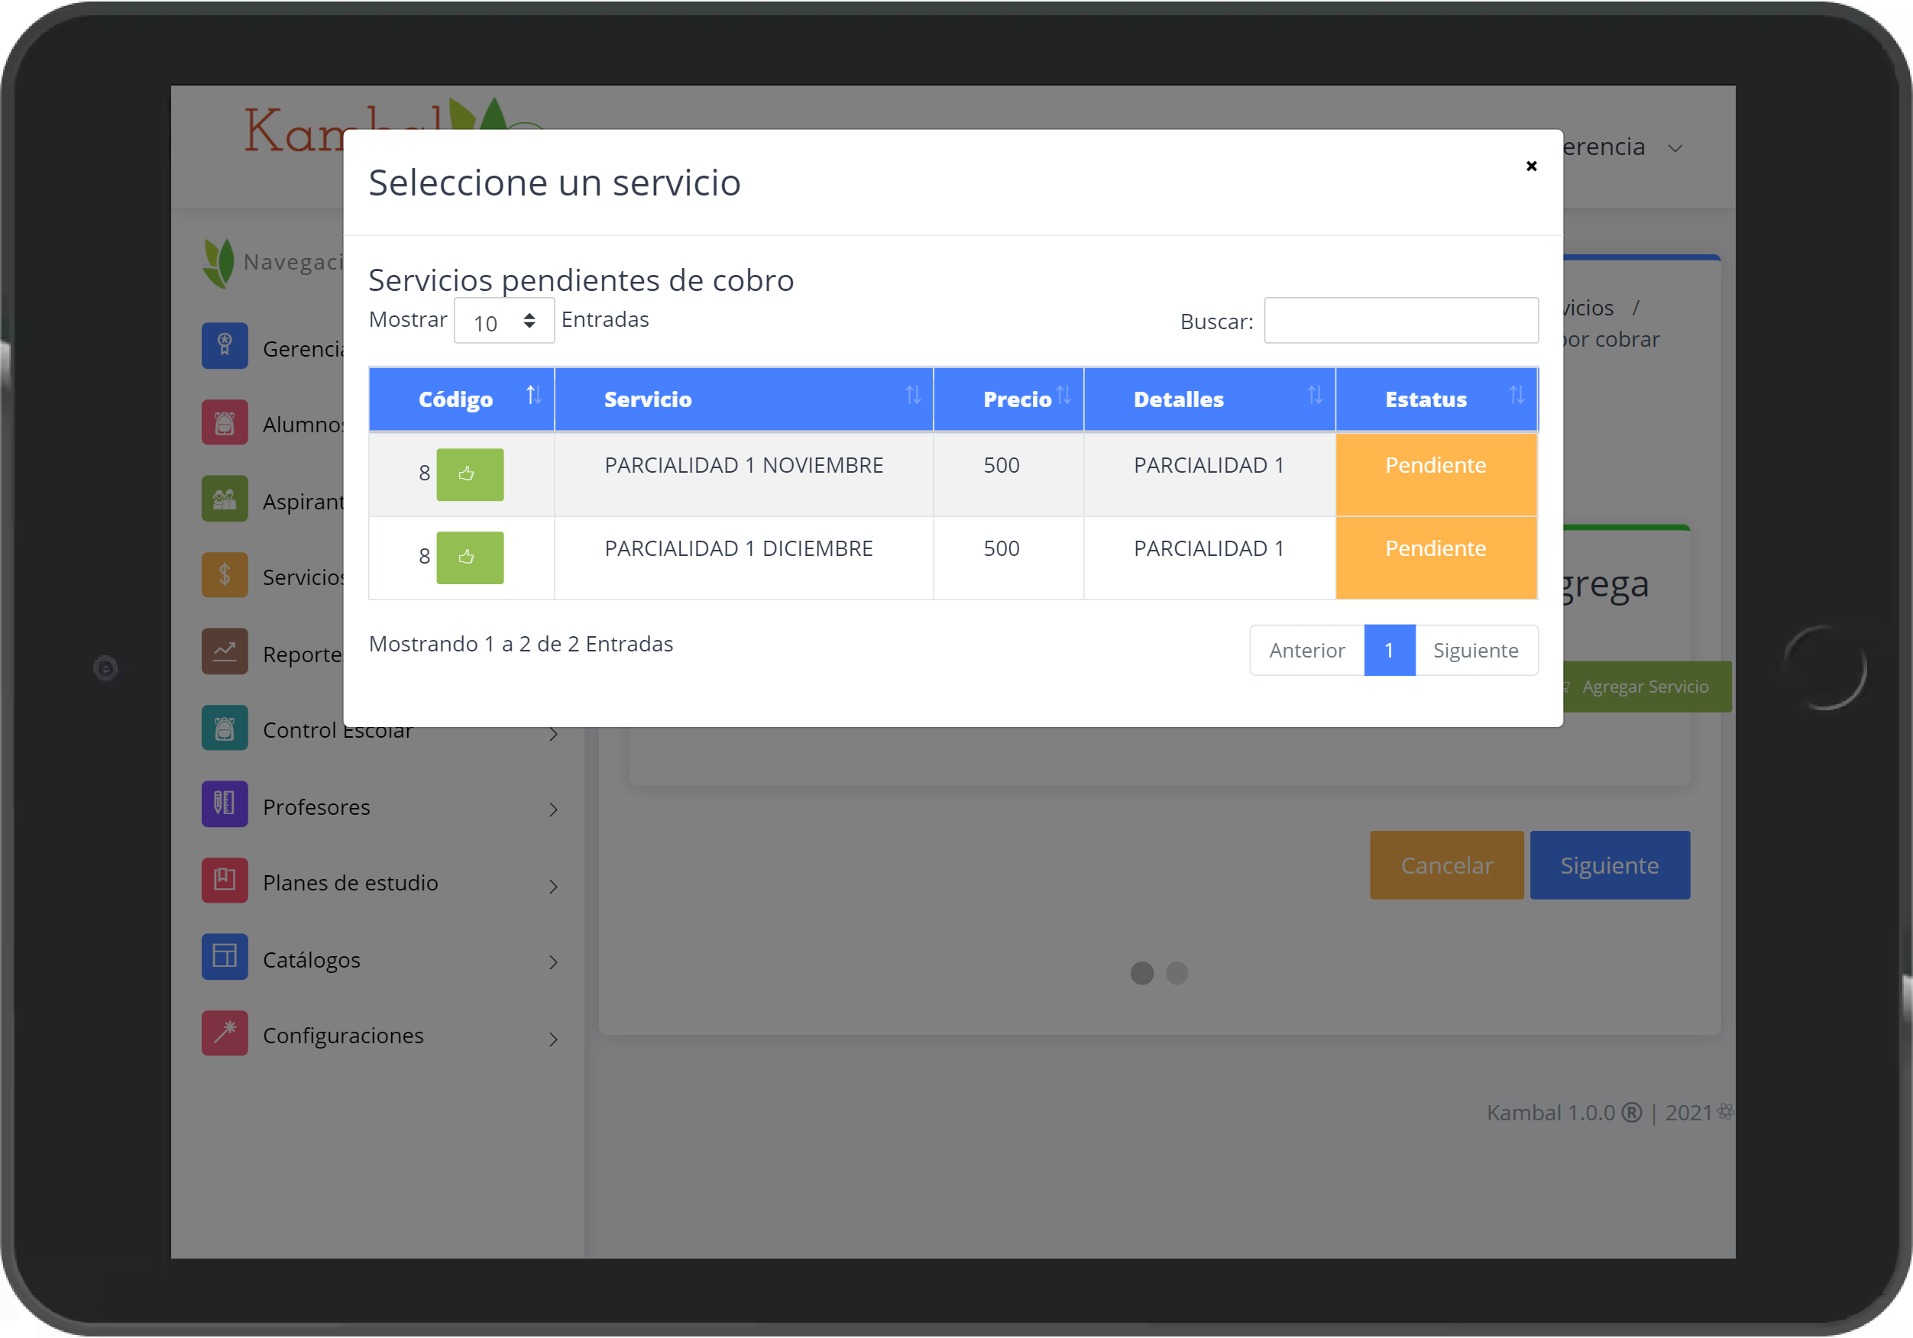The height and width of the screenshot is (1338, 1913).
Task: Click Pendiente status for NOVIEMBRE row
Action: click(x=1436, y=474)
